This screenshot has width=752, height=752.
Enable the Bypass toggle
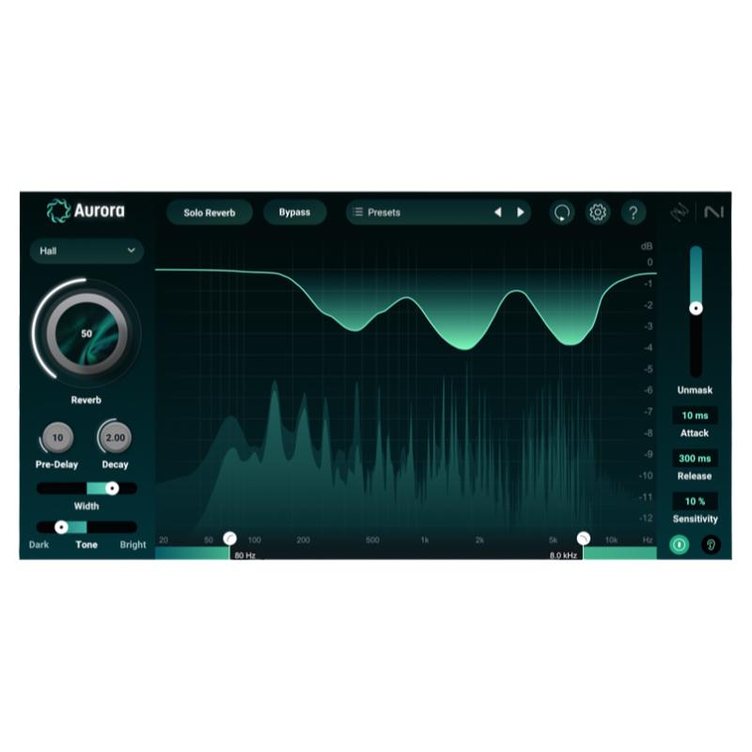(x=295, y=212)
